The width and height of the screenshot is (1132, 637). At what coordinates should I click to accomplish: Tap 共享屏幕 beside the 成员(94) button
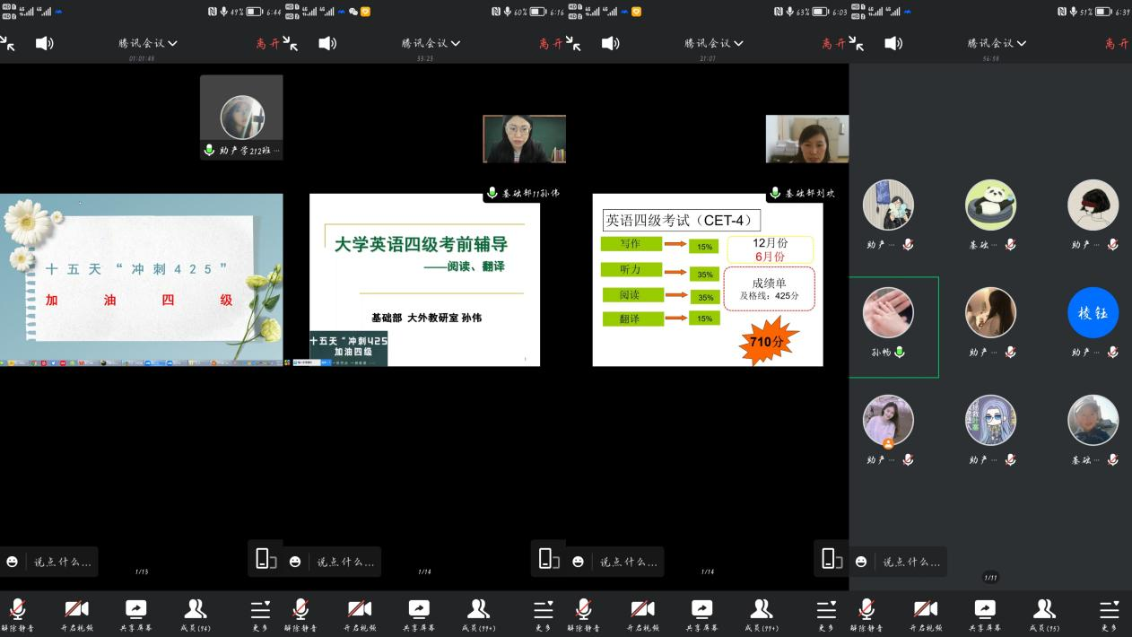pyautogui.click(x=135, y=614)
